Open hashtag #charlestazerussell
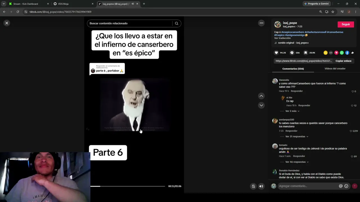Viewport: 360px width, 202px height. click(x=315, y=32)
